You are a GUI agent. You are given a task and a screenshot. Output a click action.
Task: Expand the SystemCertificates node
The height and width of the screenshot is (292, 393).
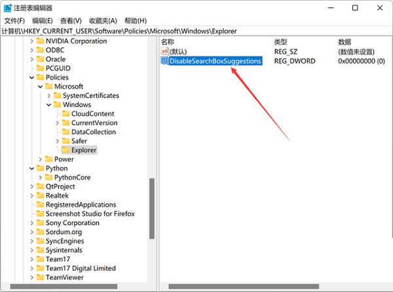point(49,96)
